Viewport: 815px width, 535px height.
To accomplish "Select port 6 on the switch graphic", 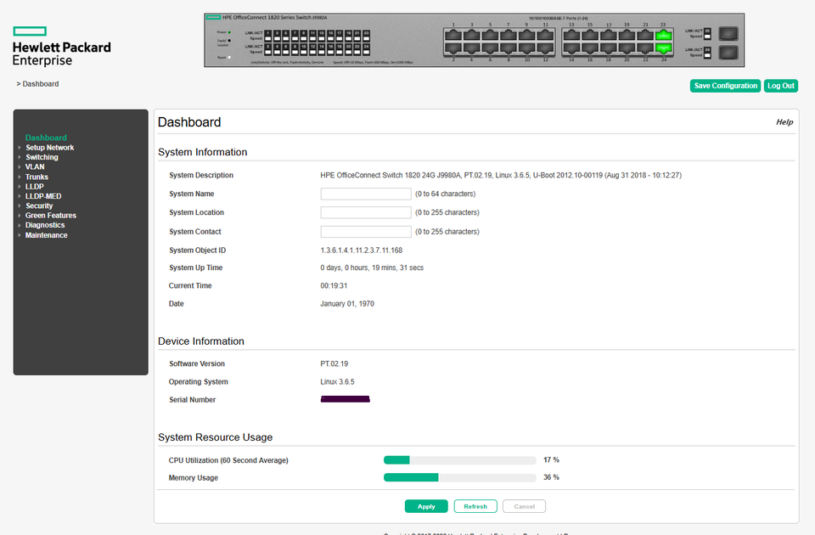I will pos(490,48).
